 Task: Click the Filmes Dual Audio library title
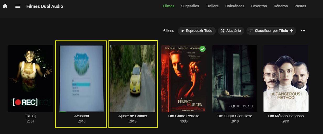pos(45,6)
